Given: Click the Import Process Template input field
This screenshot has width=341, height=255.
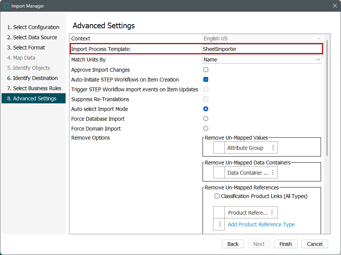Looking at the screenshot, I should pos(261,49).
